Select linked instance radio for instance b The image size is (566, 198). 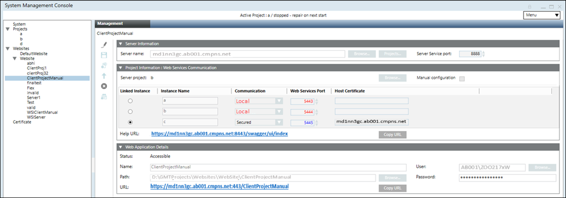[x=130, y=111]
